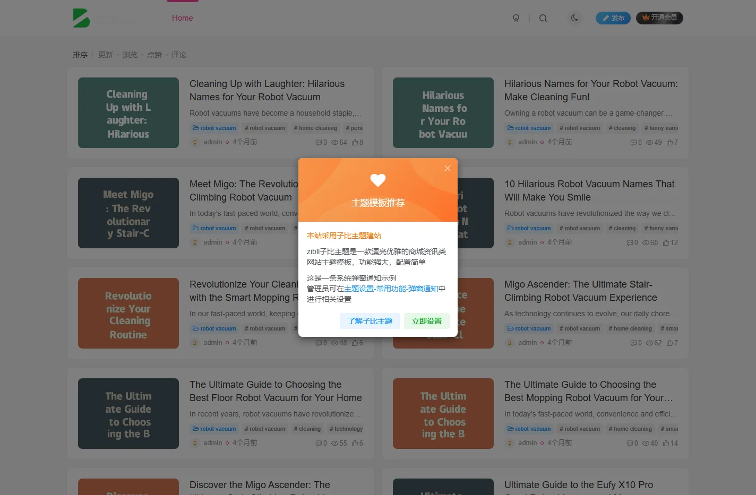Open '10 Hilarious Robot Vacuum Names' post title

[589, 190]
